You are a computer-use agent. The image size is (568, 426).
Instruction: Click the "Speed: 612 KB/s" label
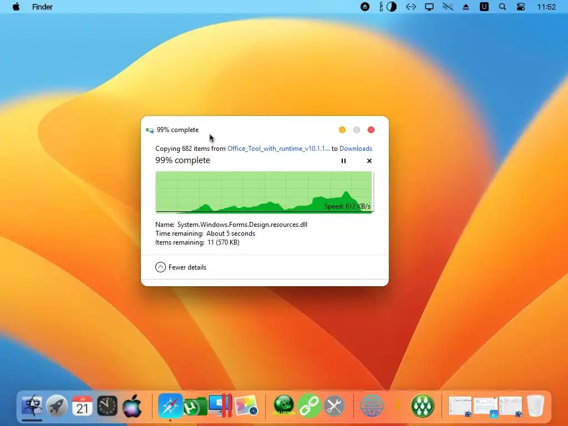coord(347,206)
